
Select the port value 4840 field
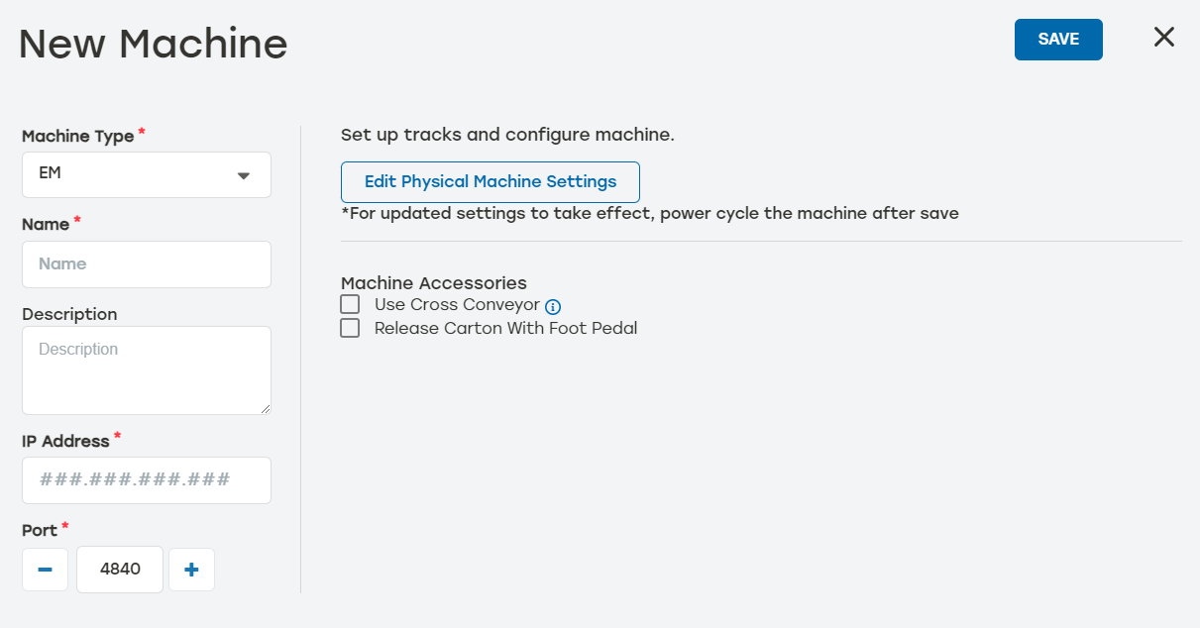(120, 570)
